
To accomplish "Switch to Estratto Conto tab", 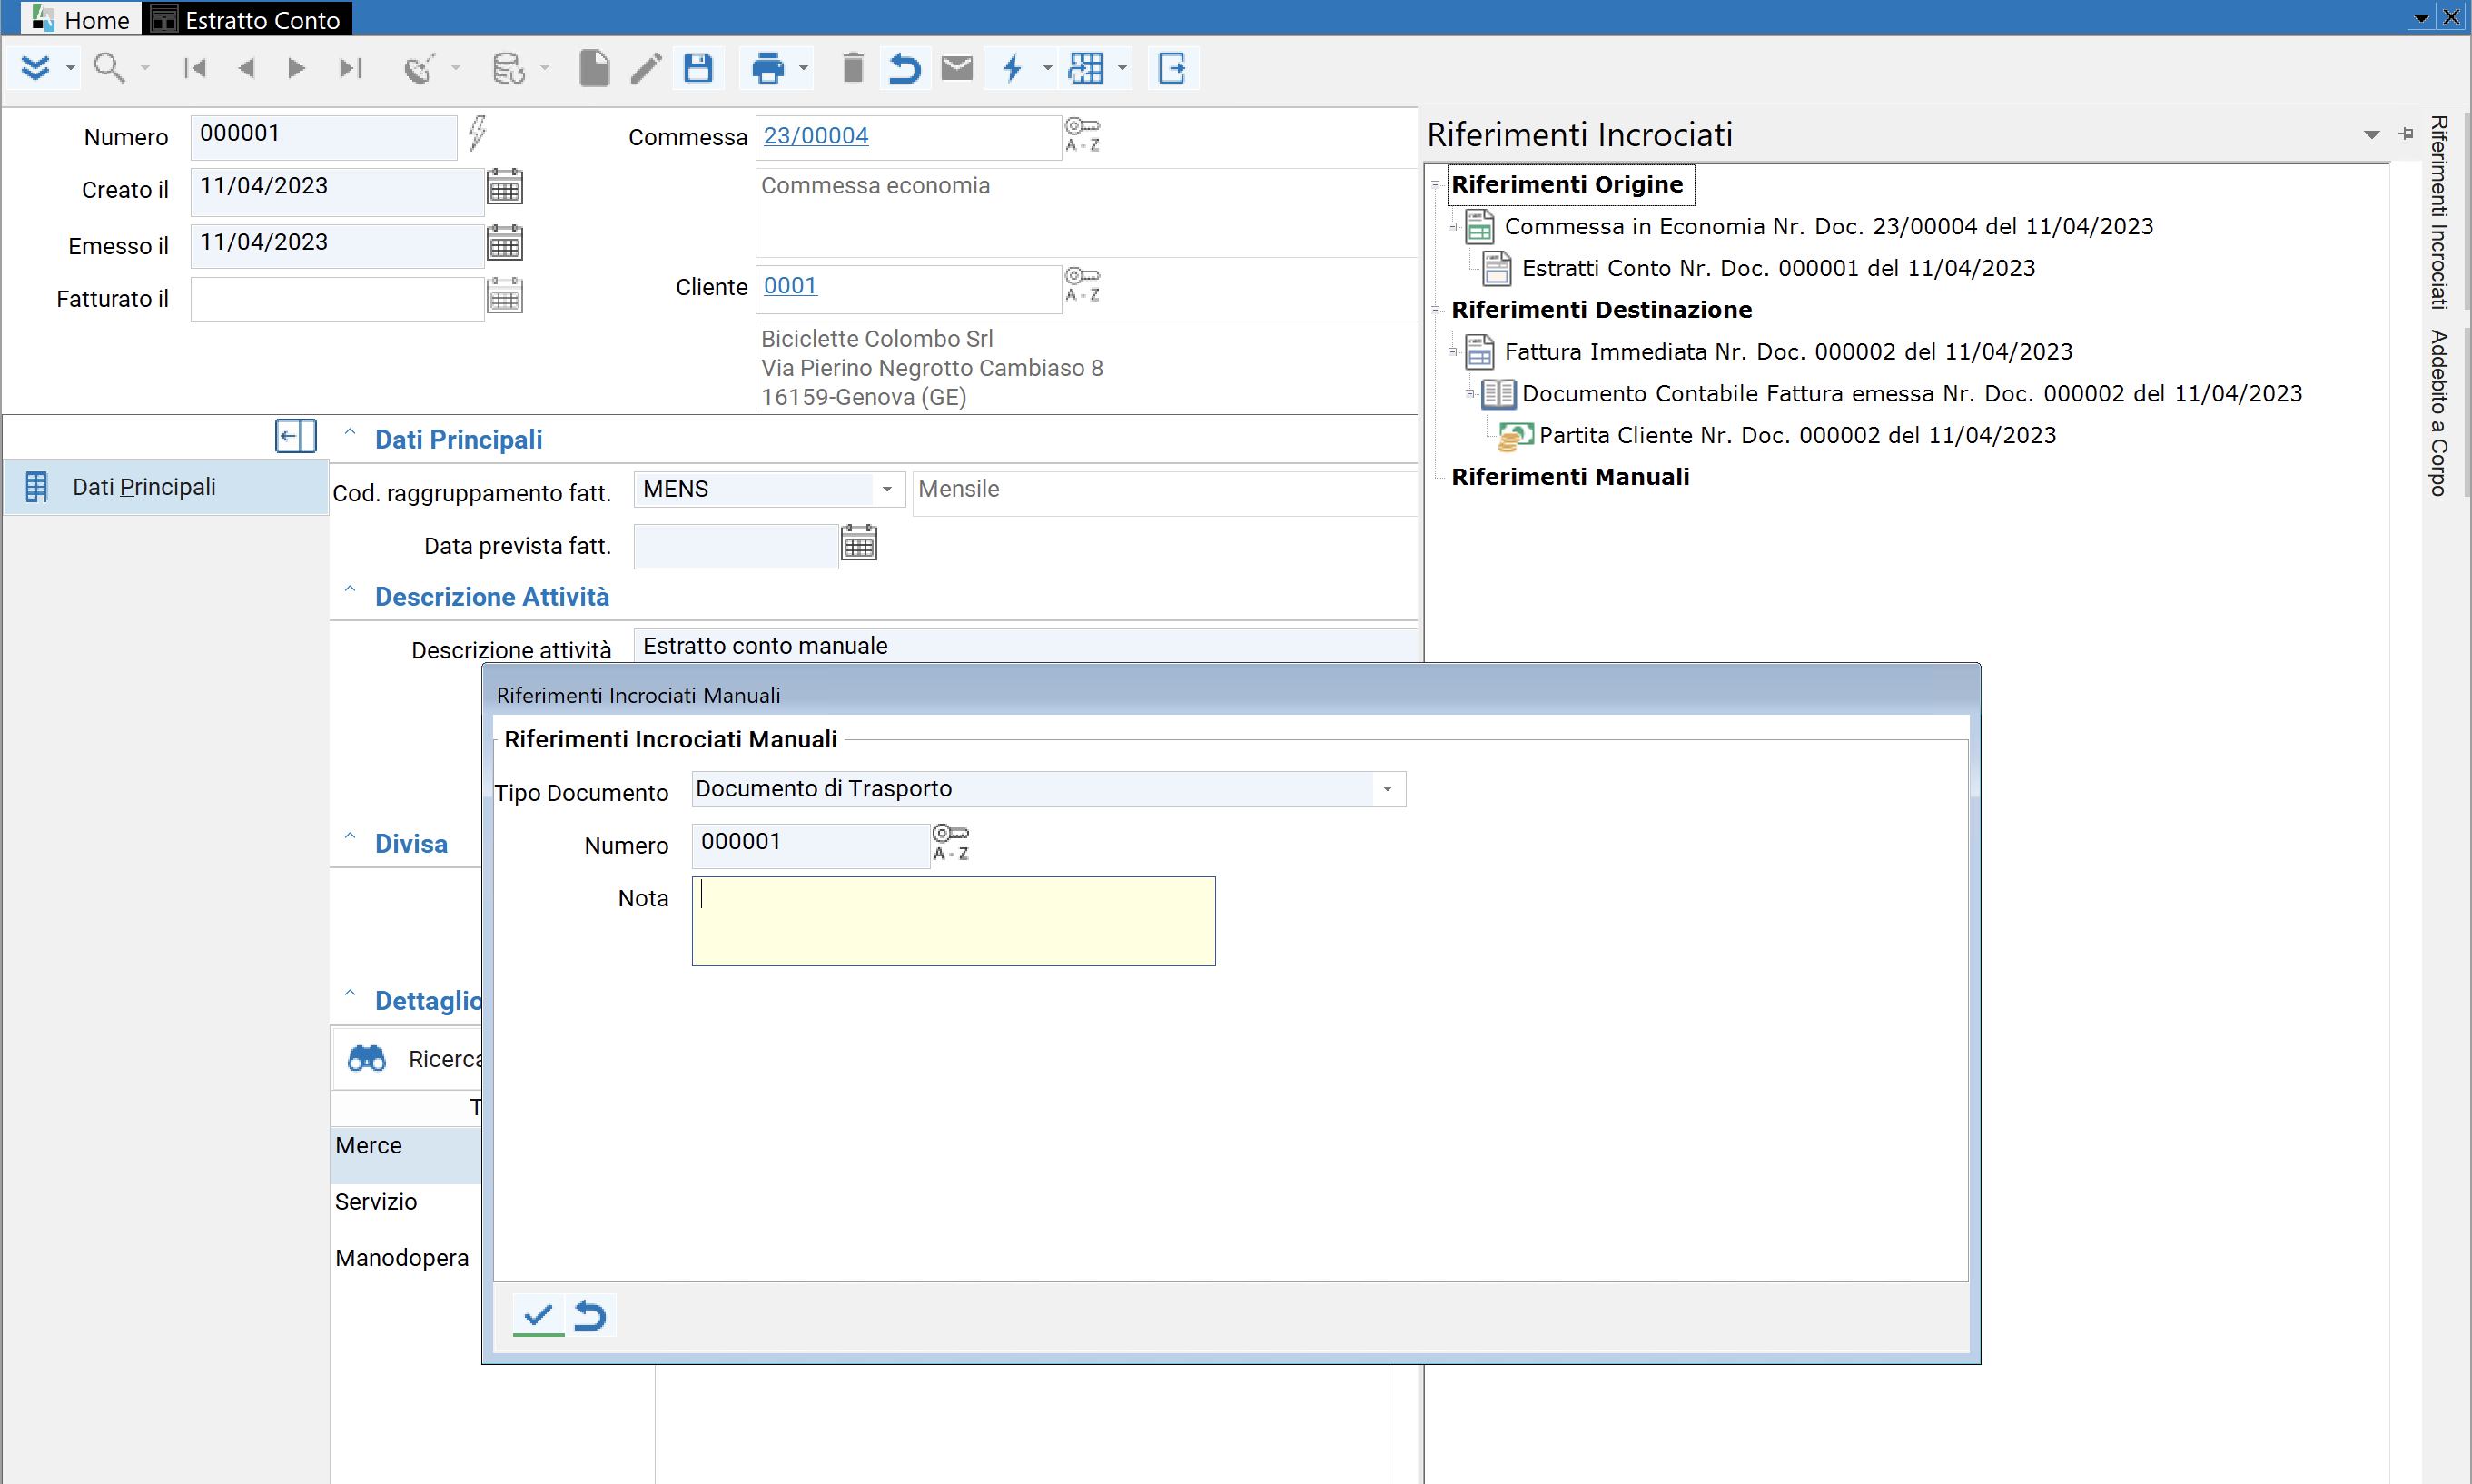I will (x=246, y=19).
